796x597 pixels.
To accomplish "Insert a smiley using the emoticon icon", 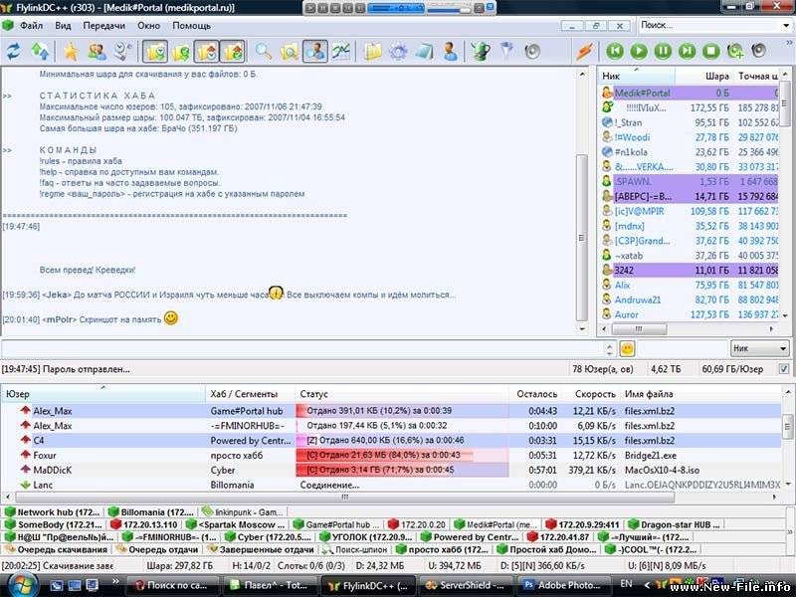I will point(627,349).
